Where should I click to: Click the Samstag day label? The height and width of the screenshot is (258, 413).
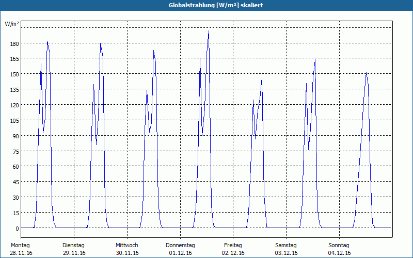click(x=286, y=246)
